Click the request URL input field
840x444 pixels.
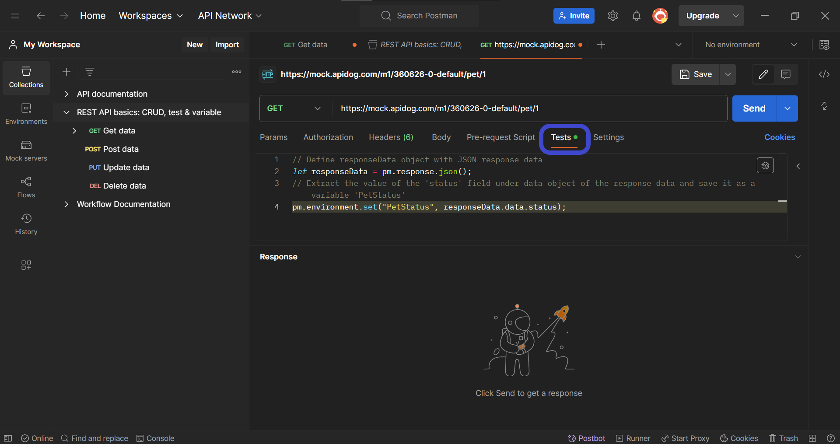click(529, 108)
